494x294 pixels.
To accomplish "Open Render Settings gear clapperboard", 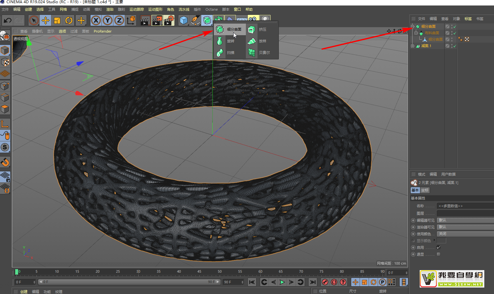I will click(x=169, y=21).
